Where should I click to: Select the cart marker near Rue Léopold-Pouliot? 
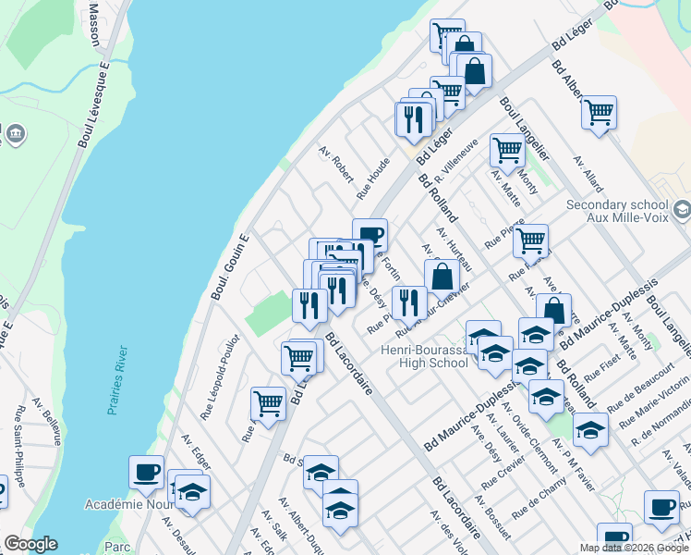pyautogui.click(x=269, y=405)
